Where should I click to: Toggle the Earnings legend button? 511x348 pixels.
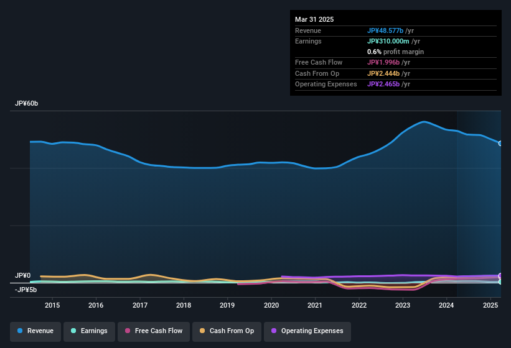pos(89,331)
